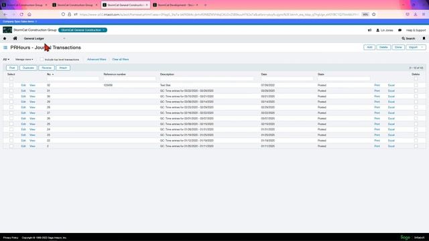The image size is (429, 241).
Task: Open the Favorites star icon in Intacct navigation
Action: pyautogui.click(x=5, y=39)
